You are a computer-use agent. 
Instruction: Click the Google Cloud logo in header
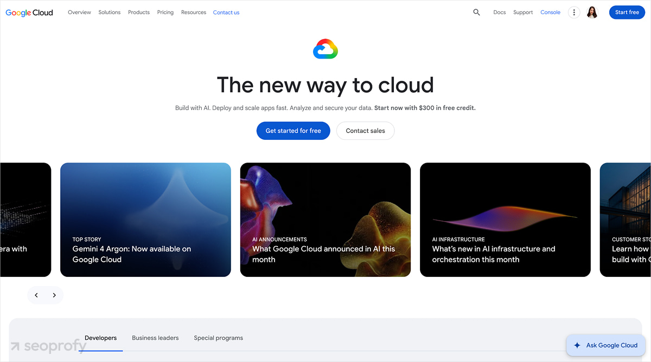[29, 12]
